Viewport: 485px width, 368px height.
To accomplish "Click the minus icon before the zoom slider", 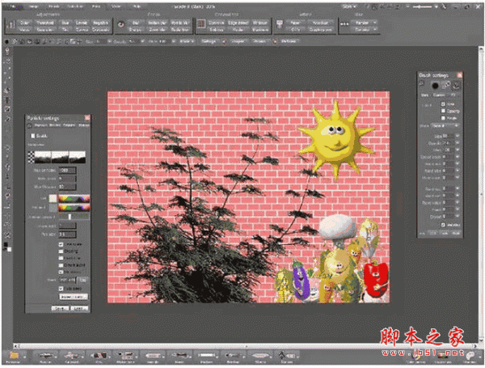I will (x=408, y=6).
